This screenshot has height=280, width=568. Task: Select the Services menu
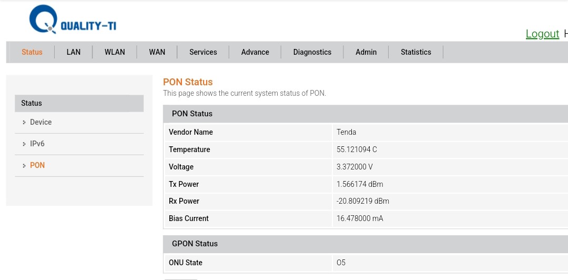pyautogui.click(x=203, y=52)
